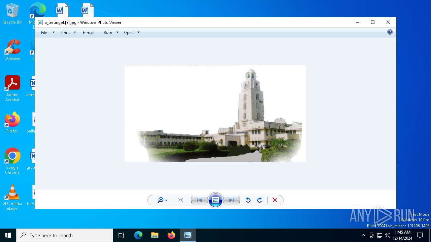Close the Photo Viewer window

[388, 22]
